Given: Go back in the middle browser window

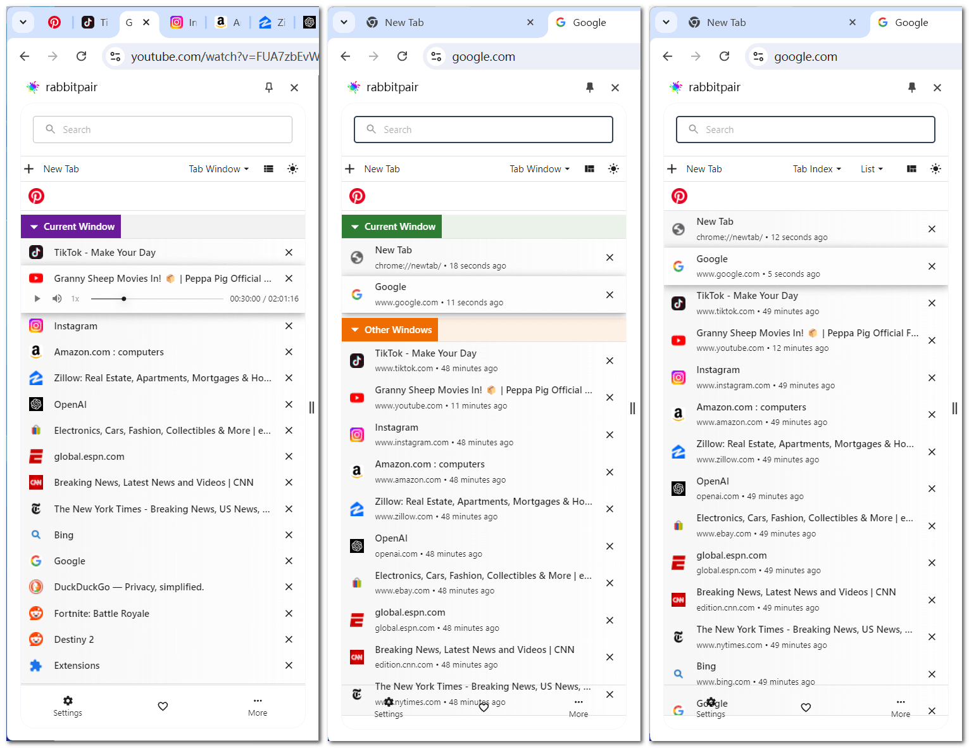Looking at the screenshot, I should (346, 56).
